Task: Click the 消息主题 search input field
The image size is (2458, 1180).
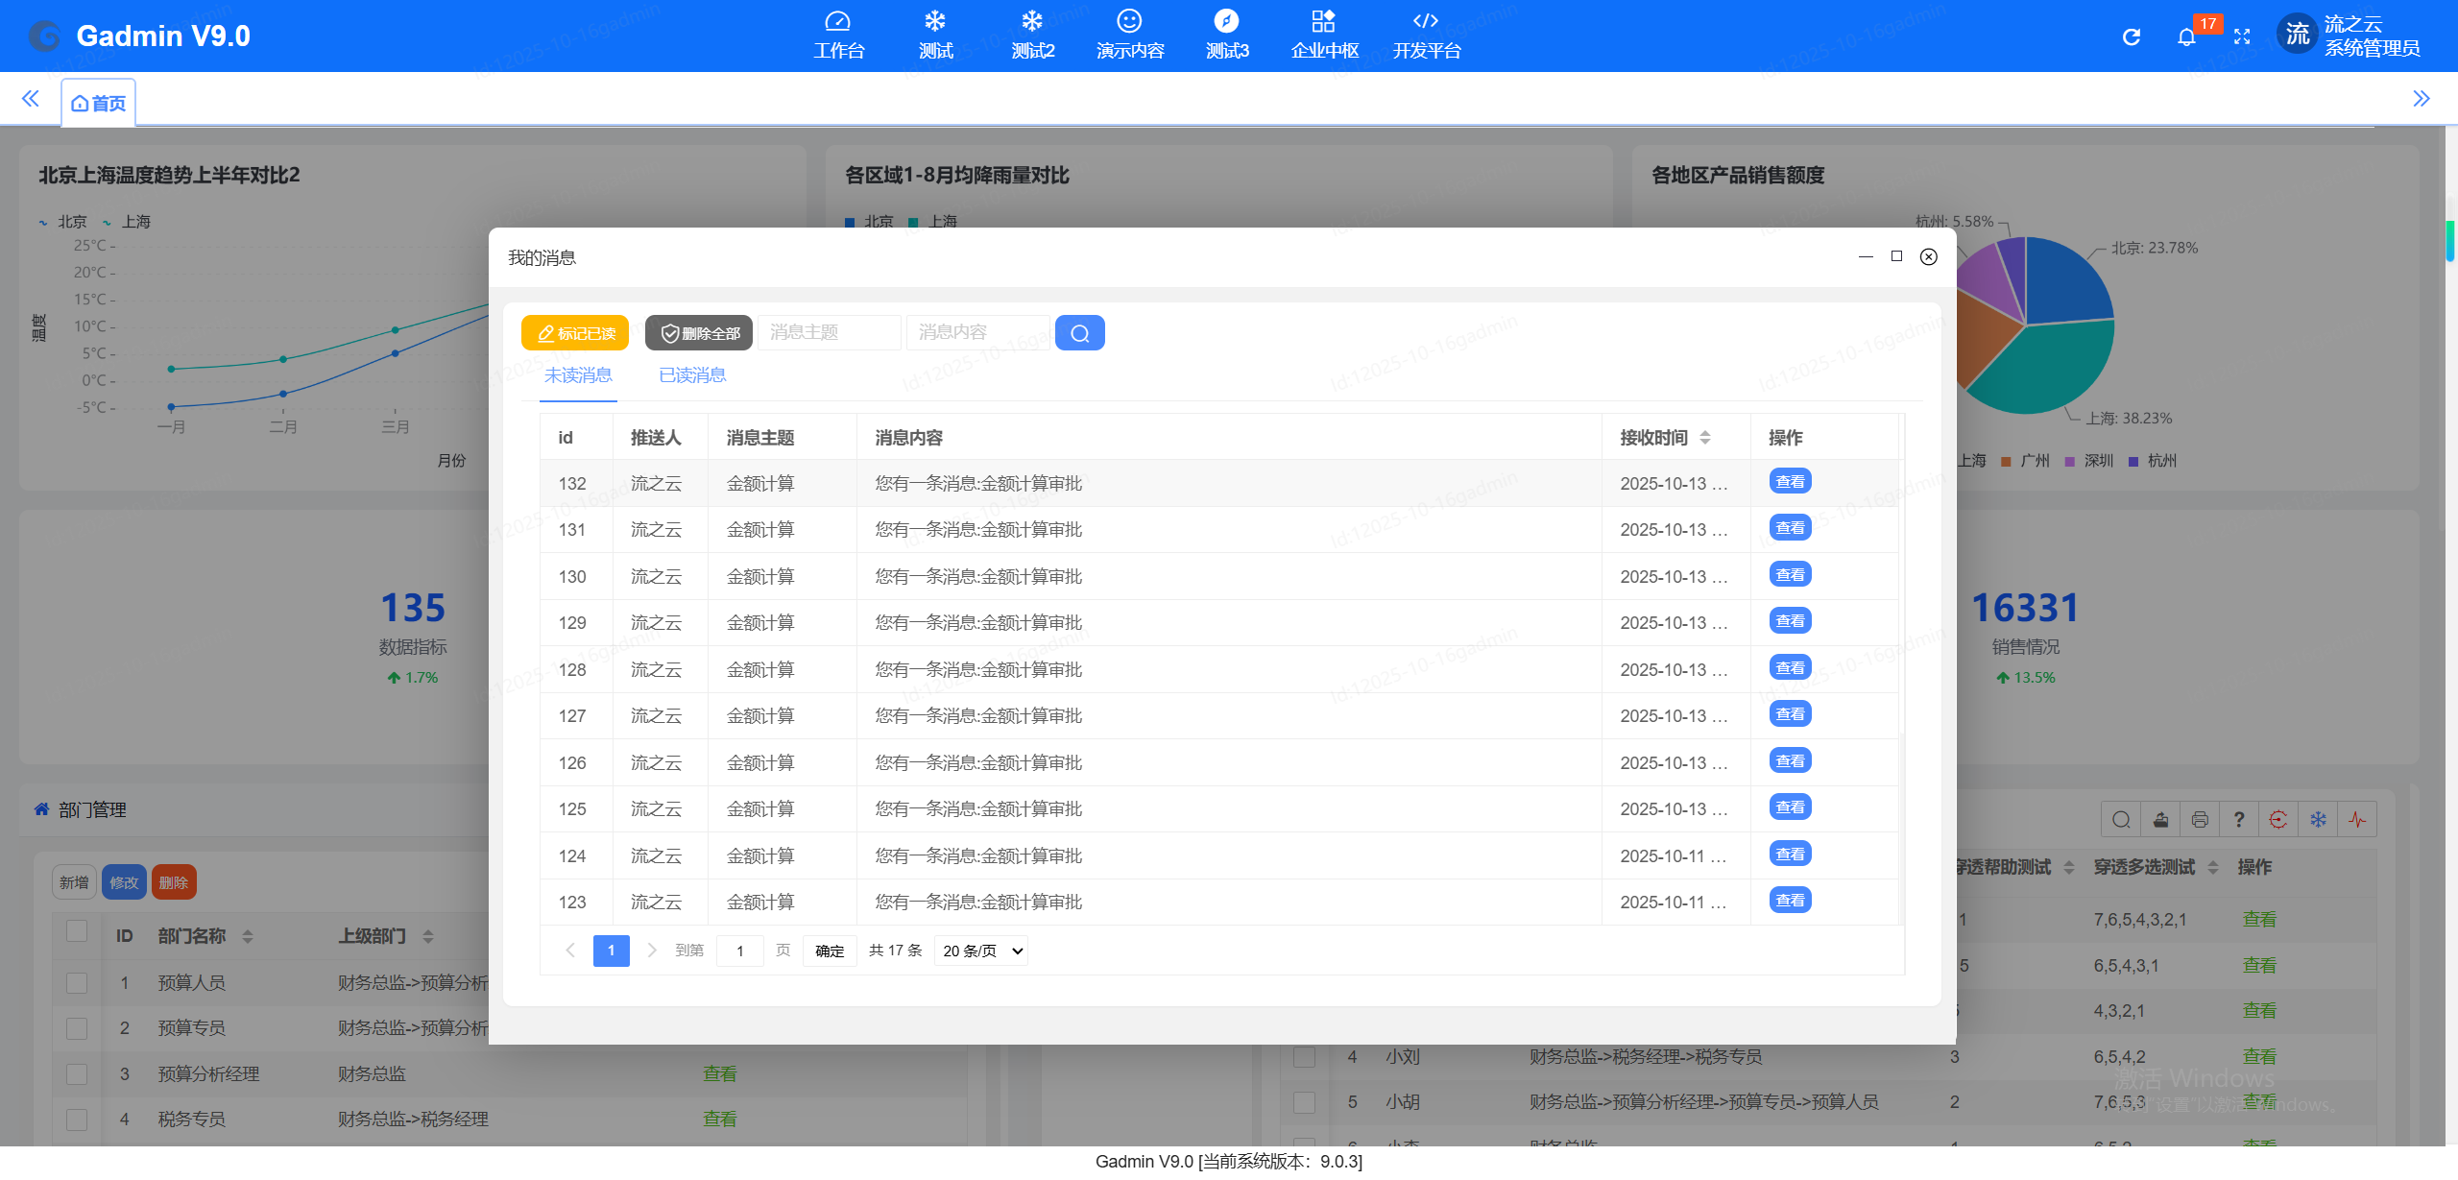Action: (829, 332)
